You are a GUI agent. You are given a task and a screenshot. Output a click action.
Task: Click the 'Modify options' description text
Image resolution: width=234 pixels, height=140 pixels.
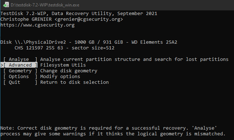60,77
